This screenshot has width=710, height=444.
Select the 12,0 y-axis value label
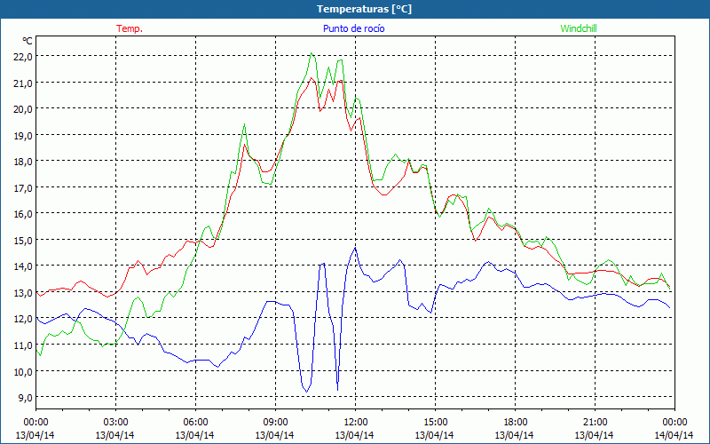pyautogui.click(x=22, y=318)
